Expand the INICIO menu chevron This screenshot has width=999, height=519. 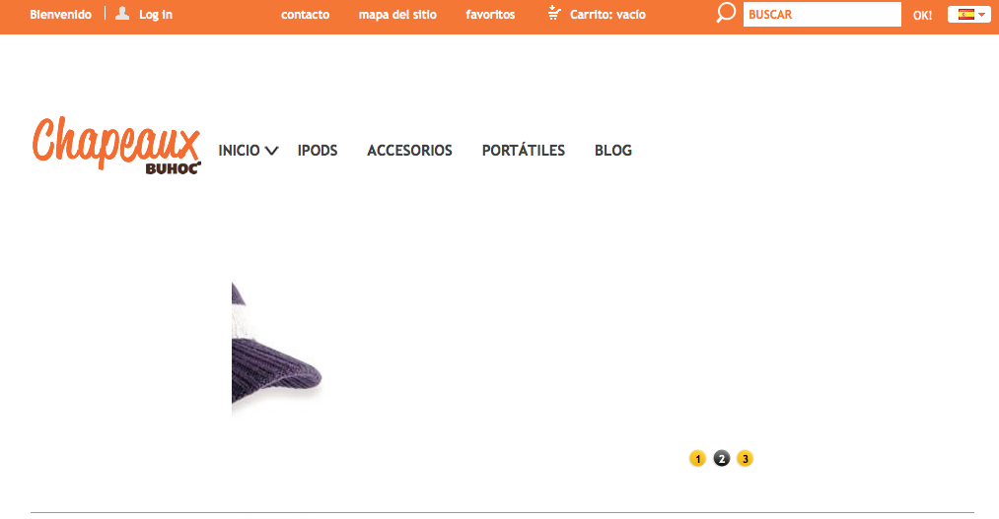click(271, 151)
